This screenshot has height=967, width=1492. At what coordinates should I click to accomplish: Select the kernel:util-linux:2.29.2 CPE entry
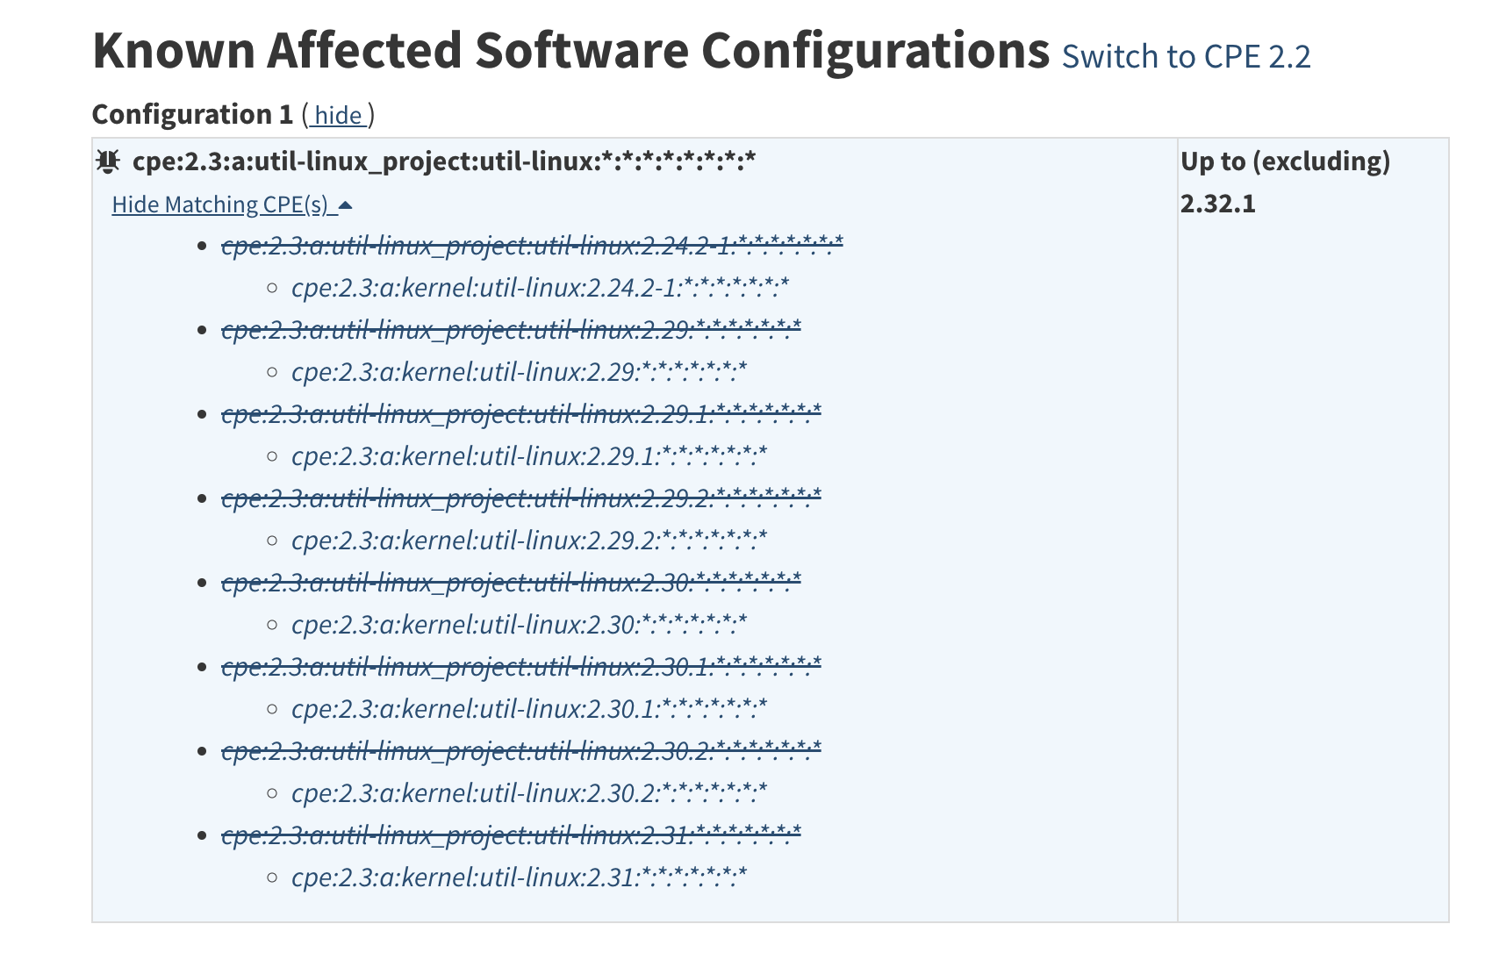coord(530,540)
